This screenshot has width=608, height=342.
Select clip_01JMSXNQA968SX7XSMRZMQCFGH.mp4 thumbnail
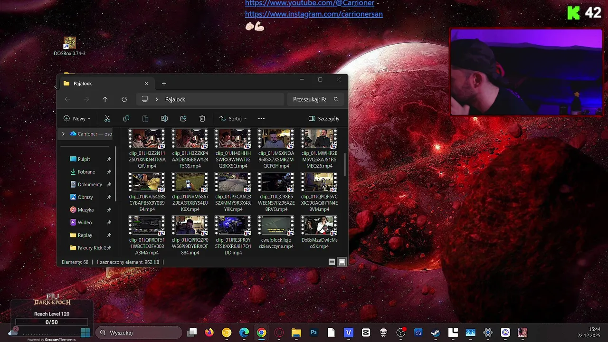click(276, 139)
